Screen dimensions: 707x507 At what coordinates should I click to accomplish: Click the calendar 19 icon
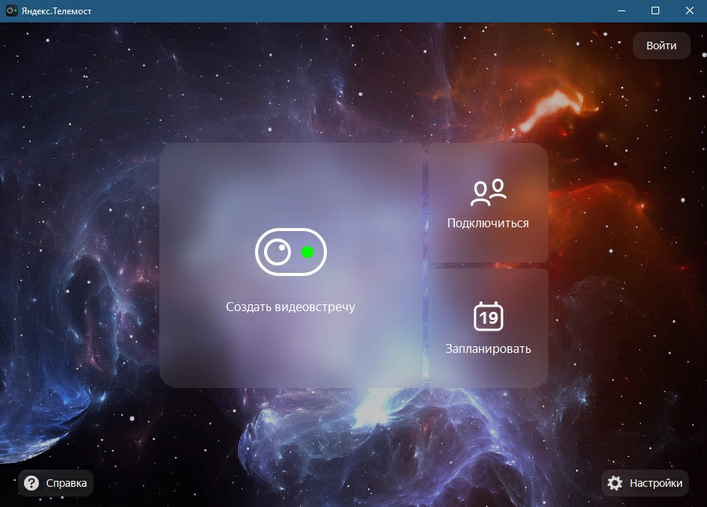(x=489, y=316)
